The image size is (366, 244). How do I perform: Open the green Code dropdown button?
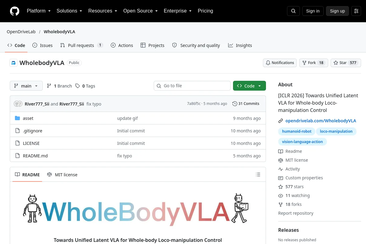249,86
